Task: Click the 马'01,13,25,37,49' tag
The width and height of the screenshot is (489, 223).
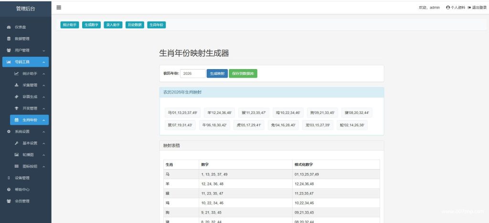Action: [182, 112]
